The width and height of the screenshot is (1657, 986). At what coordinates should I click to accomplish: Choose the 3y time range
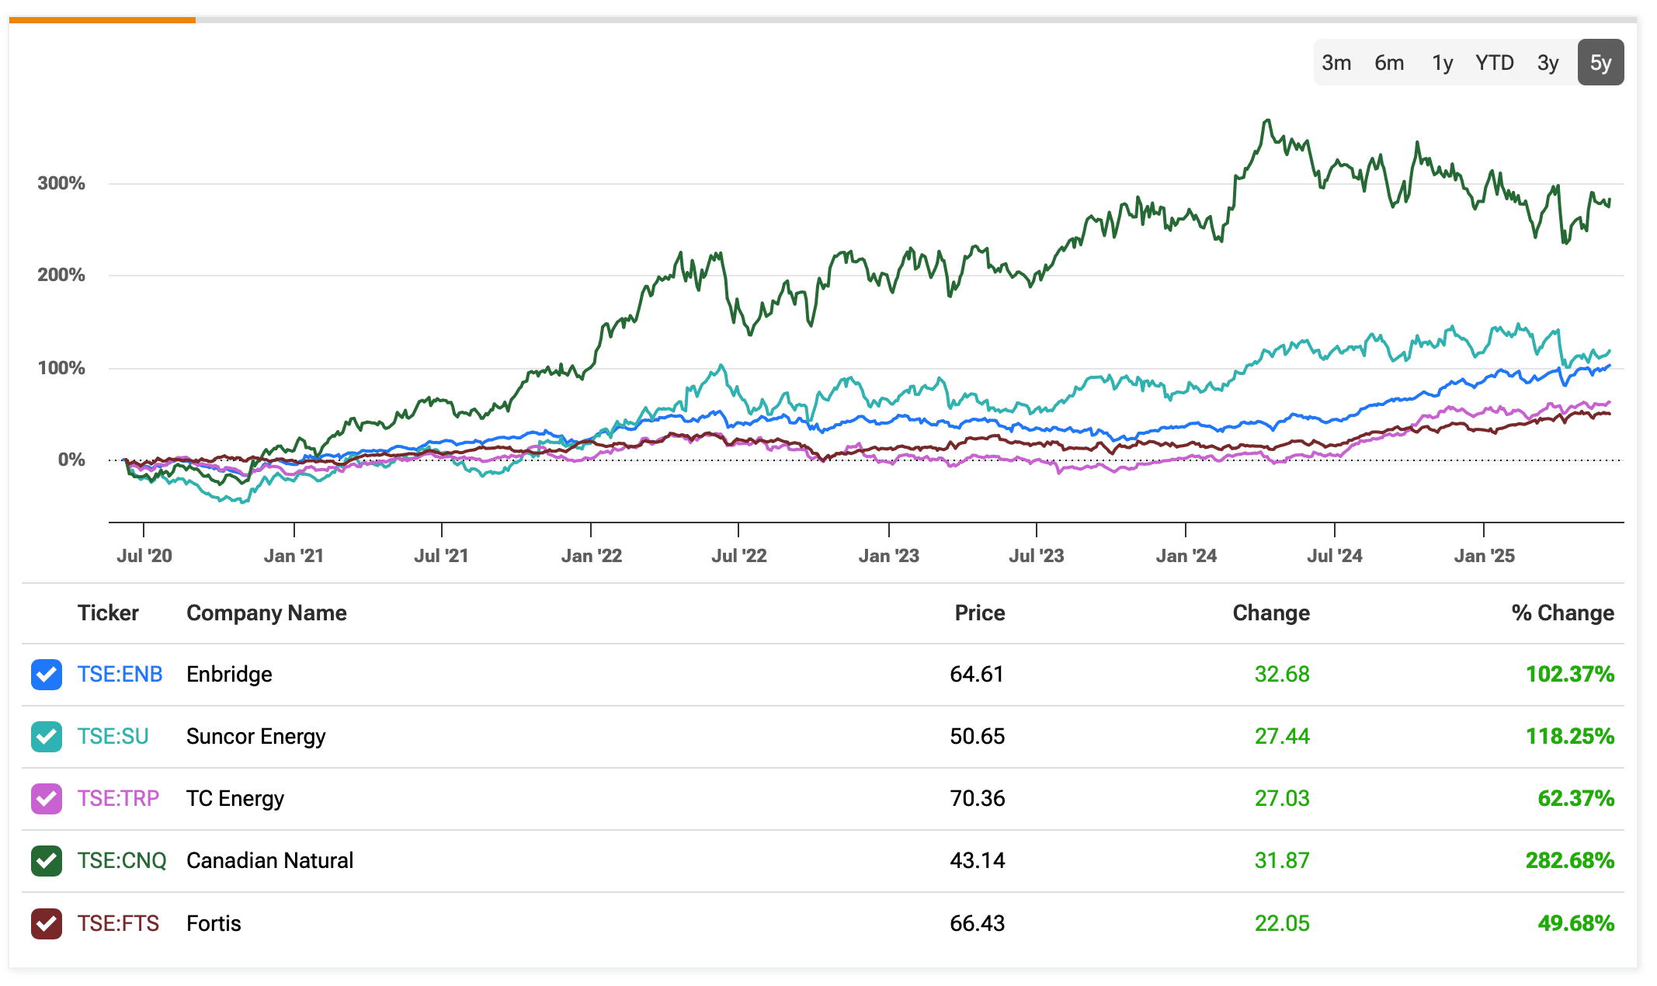(x=1548, y=63)
